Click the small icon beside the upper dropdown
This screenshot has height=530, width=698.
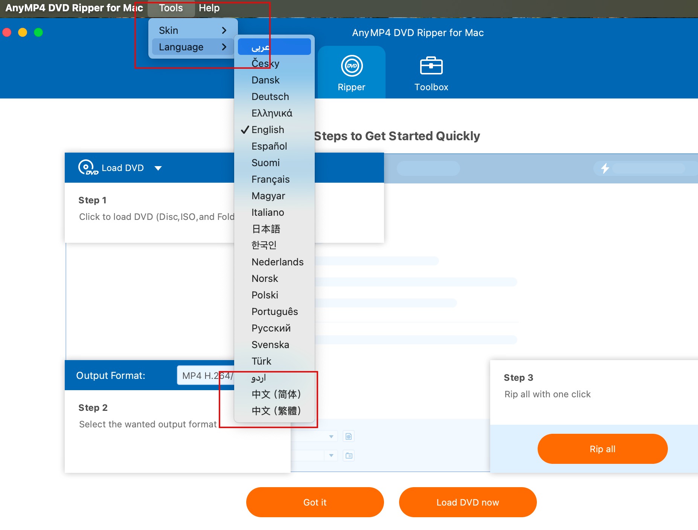349,436
